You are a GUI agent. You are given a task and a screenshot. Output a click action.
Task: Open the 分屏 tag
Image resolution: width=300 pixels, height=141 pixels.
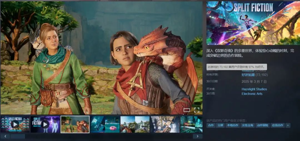coord(221,125)
